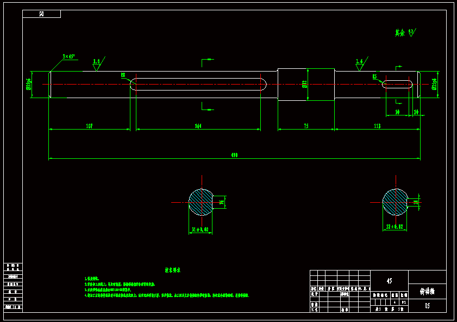The width and height of the screenshot is (457, 322).
Task: Click the 490 overall length dimension
Action: pyautogui.click(x=234, y=155)
